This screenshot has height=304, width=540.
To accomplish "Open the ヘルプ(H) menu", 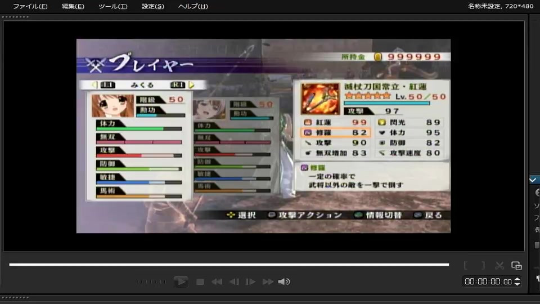I will [x=193, y=6].
